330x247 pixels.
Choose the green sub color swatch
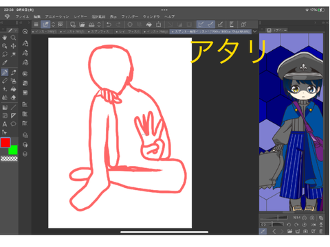(13, 150)
